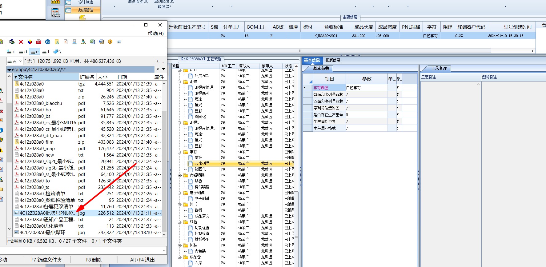
Task: Select the 阻焊塞孔 process tree item
Action: click(202, 94)
